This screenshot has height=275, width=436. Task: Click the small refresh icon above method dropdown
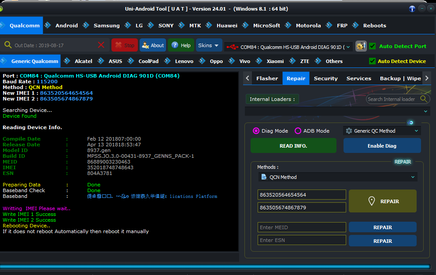pos(411,123)
